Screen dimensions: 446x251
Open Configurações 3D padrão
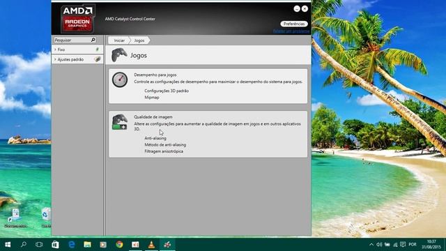point(167,91)
